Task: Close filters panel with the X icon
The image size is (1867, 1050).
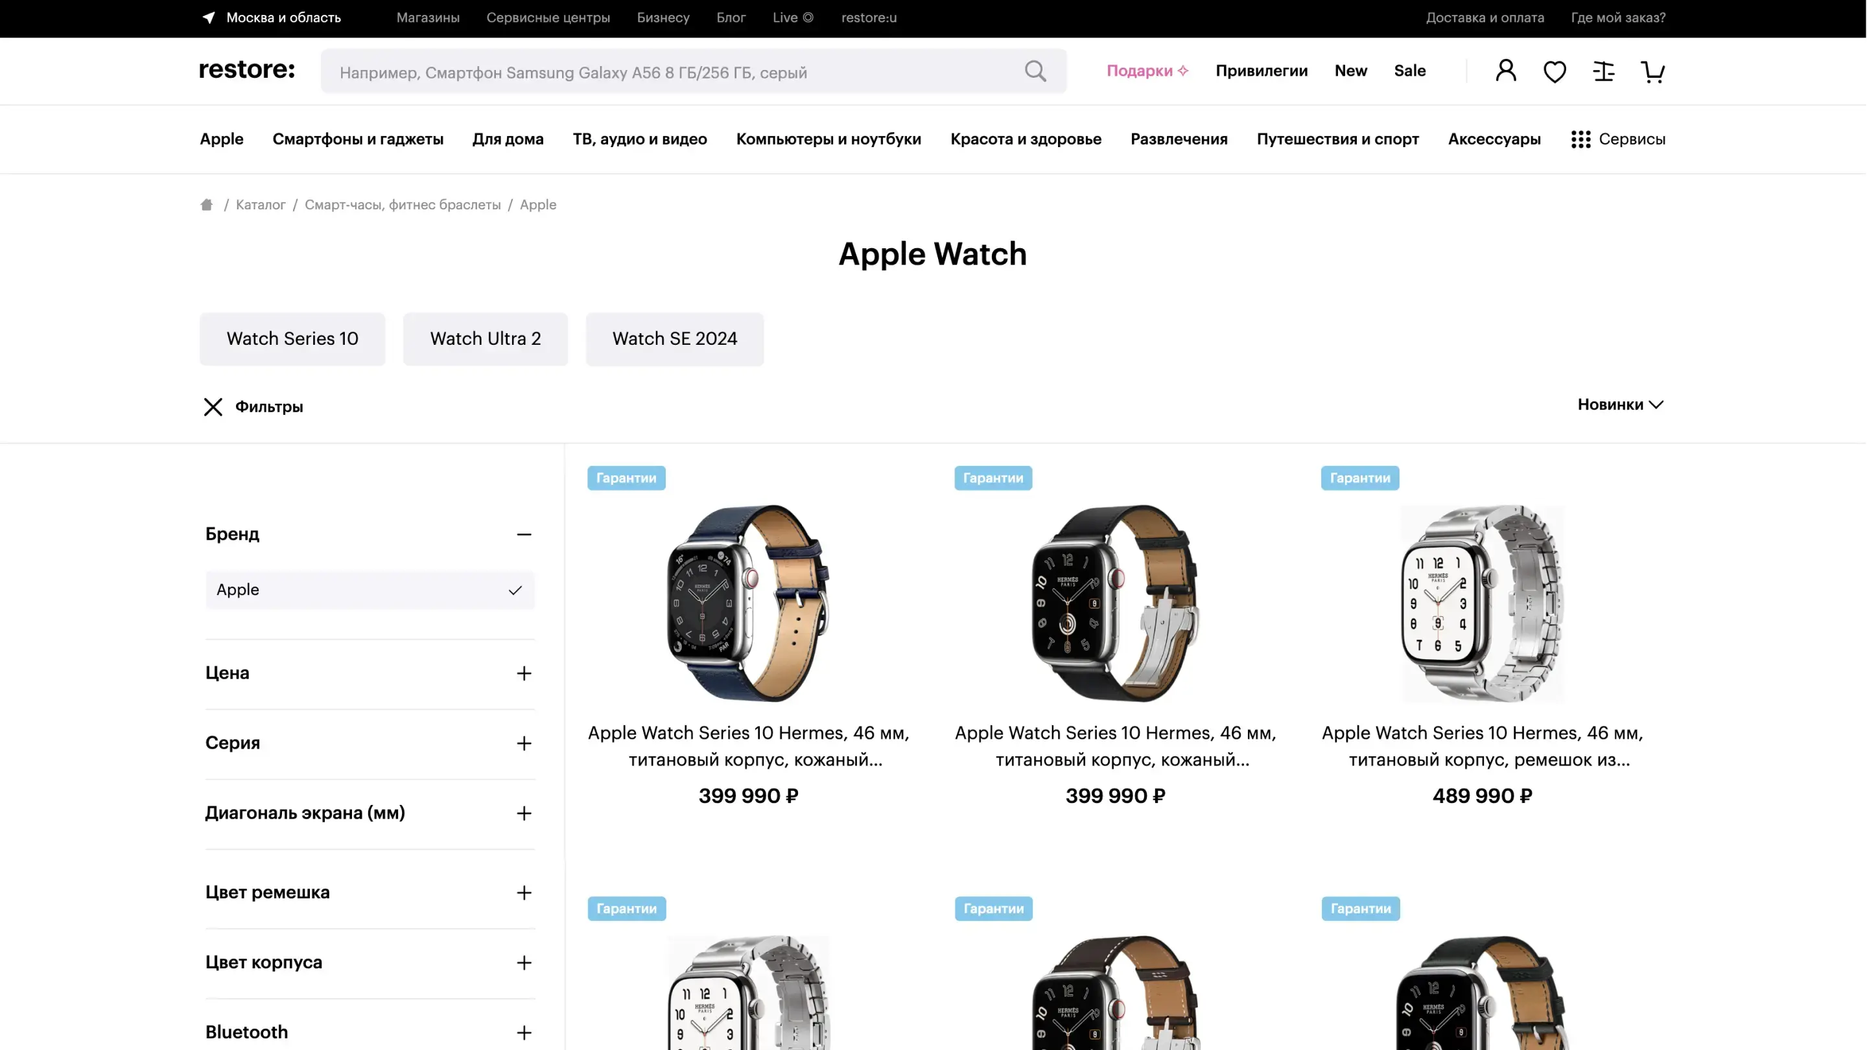Action: (x=213, y=406)
